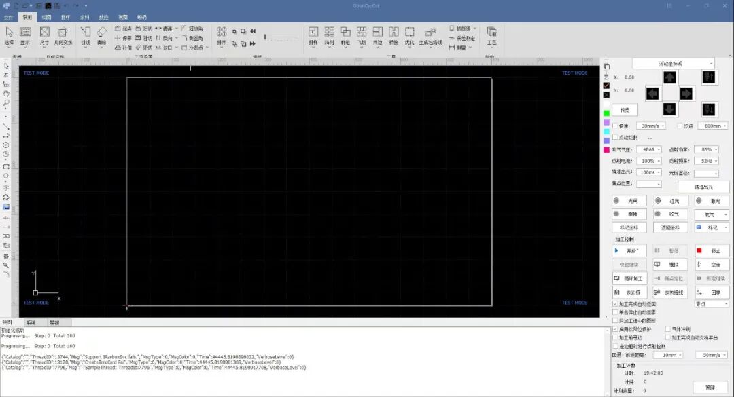Click the 走边框 frame button
Viewport: 734px width, 397px height.
coord(629,292)
